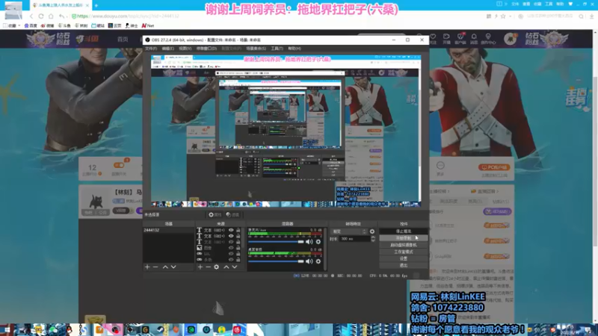
Task: Open the OBS 编辑(E) menu
Action: click(167, 49)
